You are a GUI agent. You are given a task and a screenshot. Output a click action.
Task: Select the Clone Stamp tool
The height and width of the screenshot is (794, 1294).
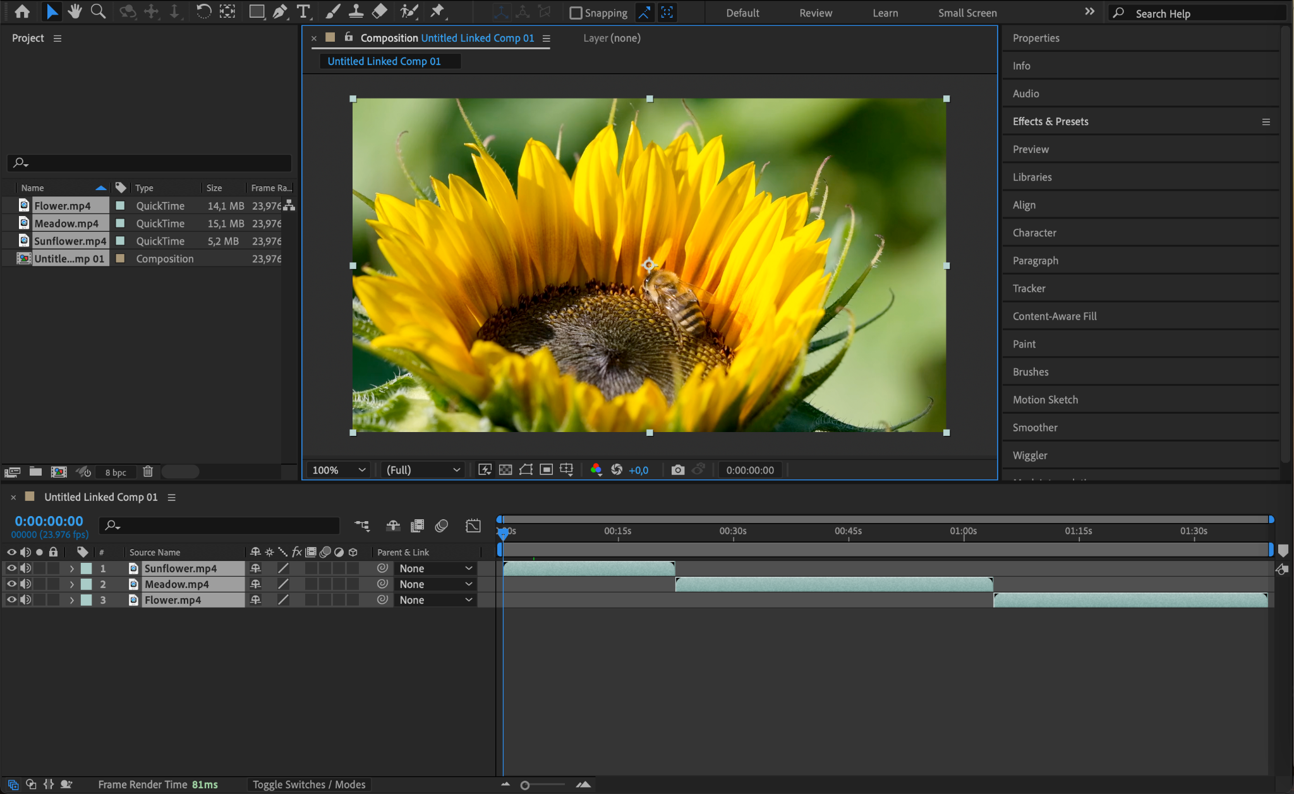point(356,11)
